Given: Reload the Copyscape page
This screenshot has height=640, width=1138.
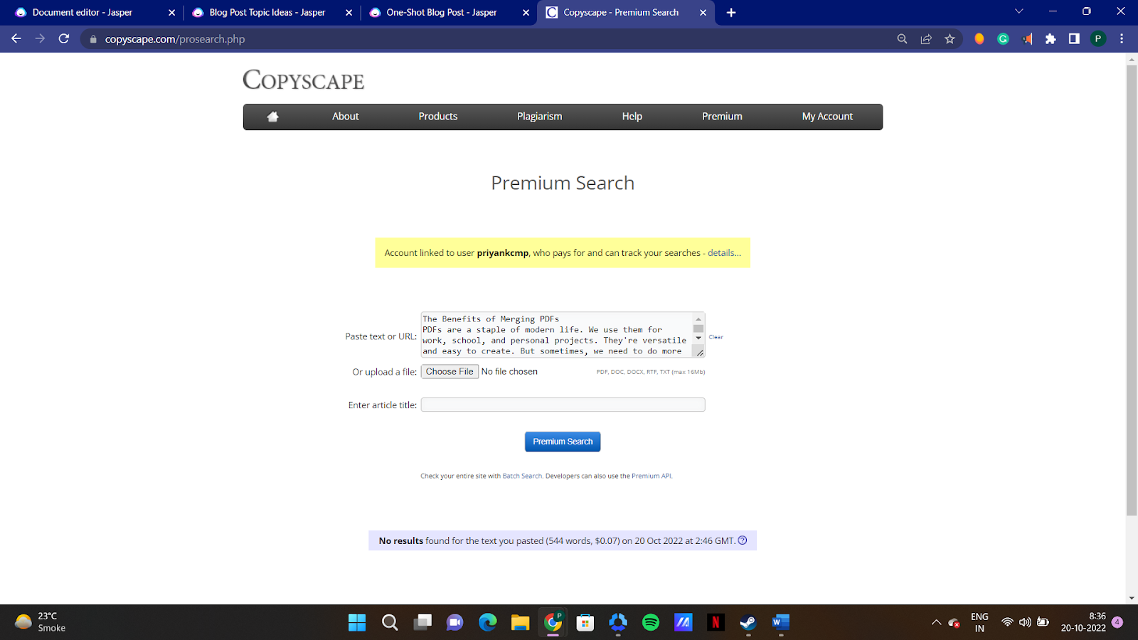Looking at the screenshot, I should [x=64, y=39].
